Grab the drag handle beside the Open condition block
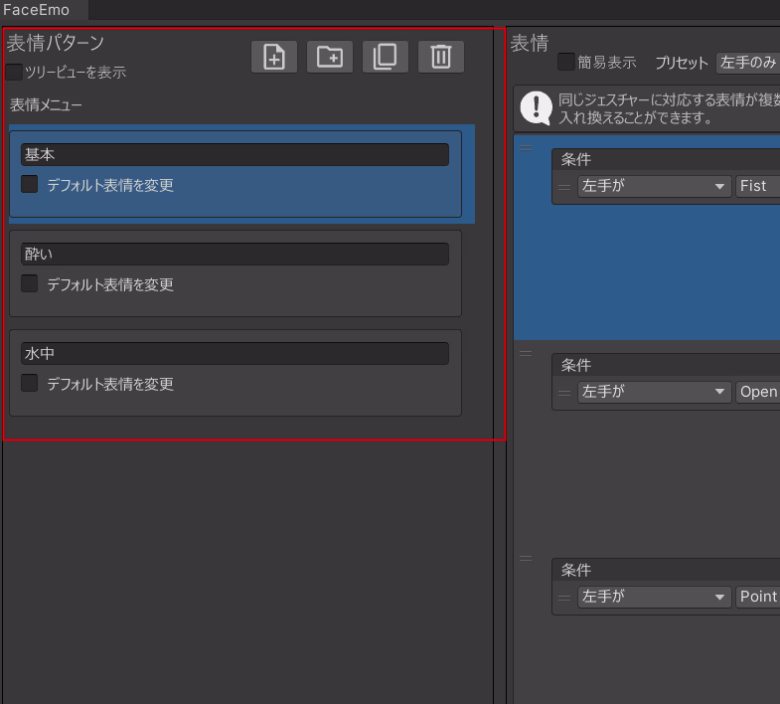 tap(526, 354)
